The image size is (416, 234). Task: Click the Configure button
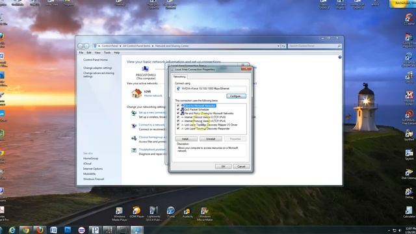click(236, 96)
